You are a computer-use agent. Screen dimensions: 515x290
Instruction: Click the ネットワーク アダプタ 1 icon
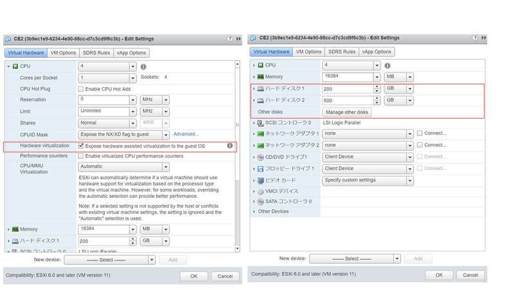coord(261,134)
